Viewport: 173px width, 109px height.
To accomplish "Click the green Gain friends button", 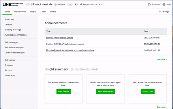I will [x=63, y=92].
